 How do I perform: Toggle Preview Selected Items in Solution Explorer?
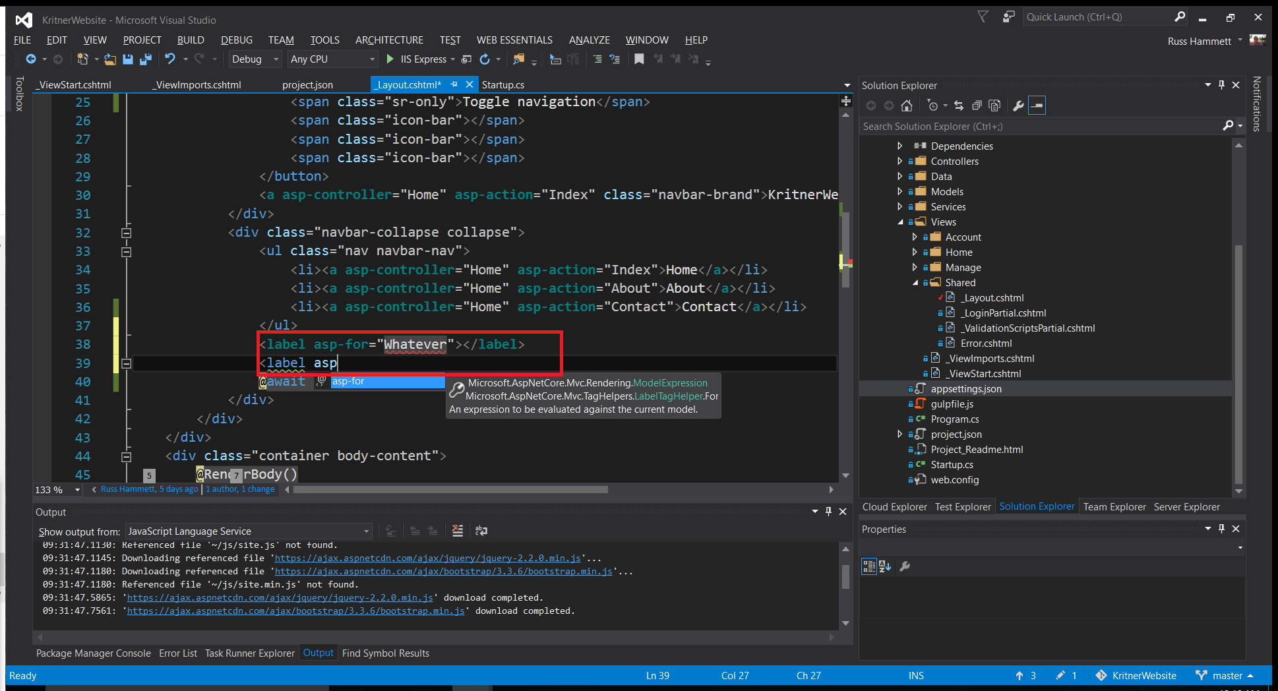[x=1037, y=105]
